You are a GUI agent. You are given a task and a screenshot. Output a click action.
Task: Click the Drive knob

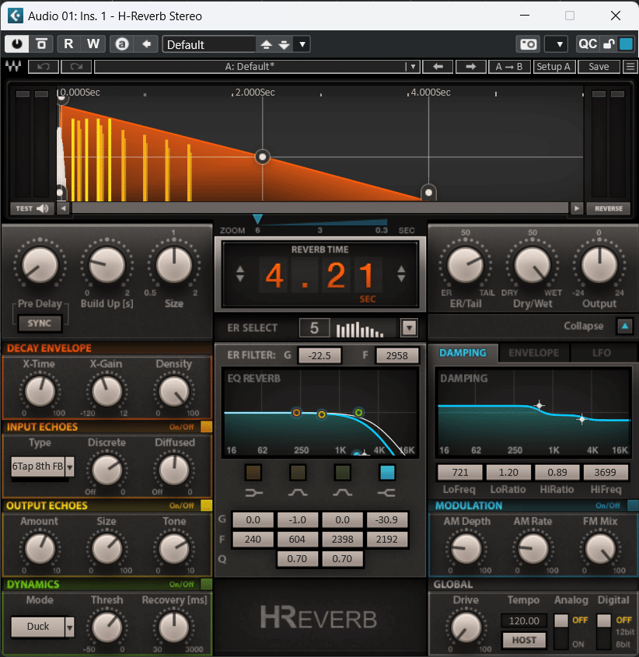466,627
